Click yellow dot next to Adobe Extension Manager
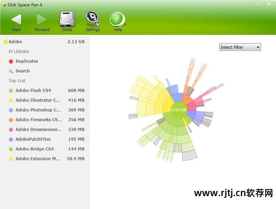The height and width of the screenshot is (209, 276). (x=11, y=159)
